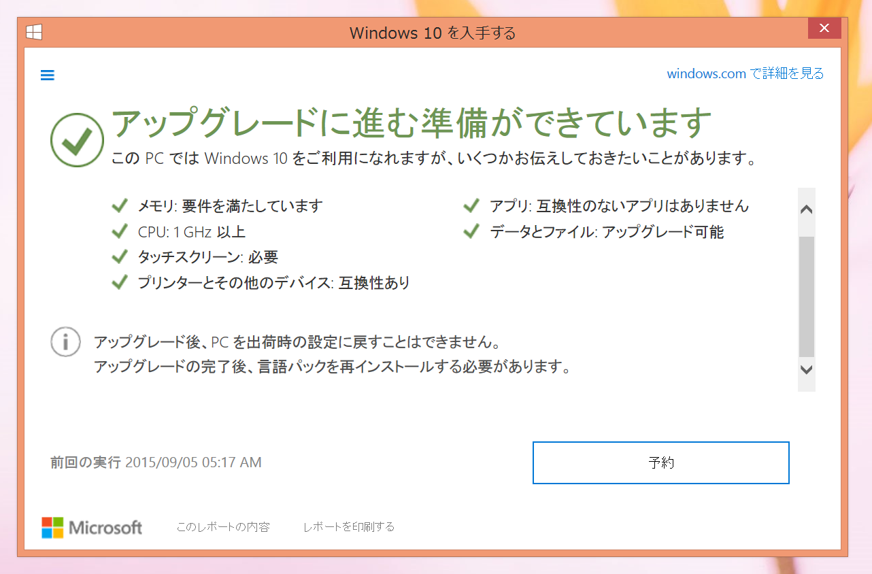The image size is (872, 574).
Task: Click the Windows logo in title bar
Action: pos(34,32)
